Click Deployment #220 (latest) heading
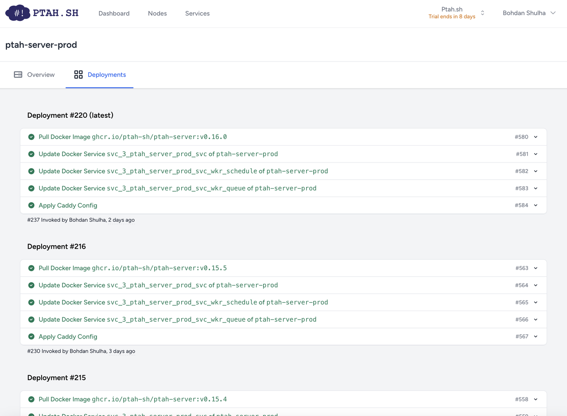 click(x=70, y=115)
